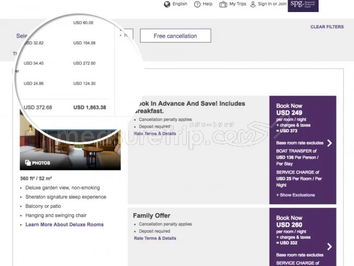Book Now at USD 249 rate
Screen dimensions: 354x266
pyautogui.click(x=289, y=106)
